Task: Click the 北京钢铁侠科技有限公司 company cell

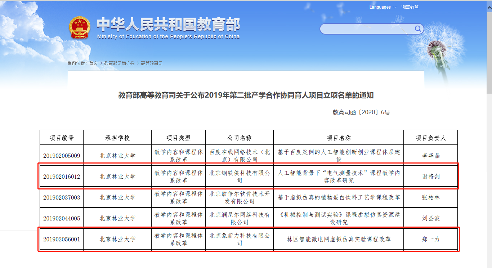Action: click(240, 177)
